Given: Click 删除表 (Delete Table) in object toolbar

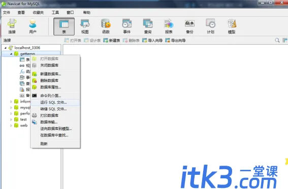Looking at the screenshot, I should click(x=131, y=41).
